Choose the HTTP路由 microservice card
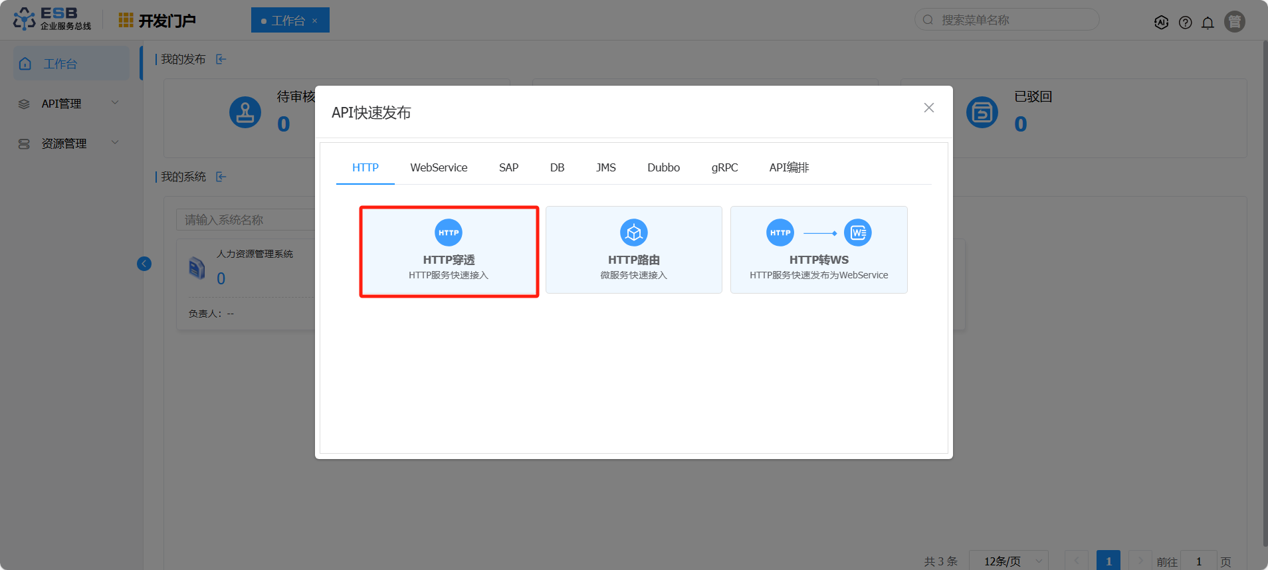Screen dimensions: 1268x570 coord(633,250)
